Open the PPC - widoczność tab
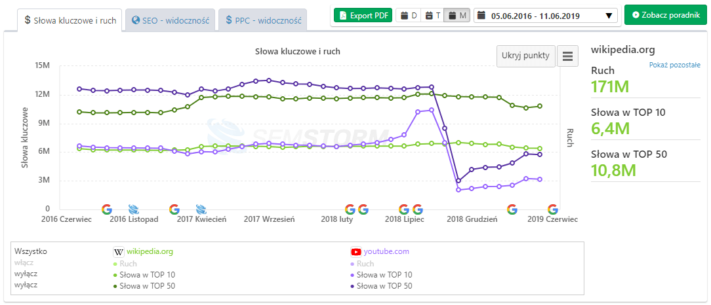The image size is (711, 305). [262, 20]
